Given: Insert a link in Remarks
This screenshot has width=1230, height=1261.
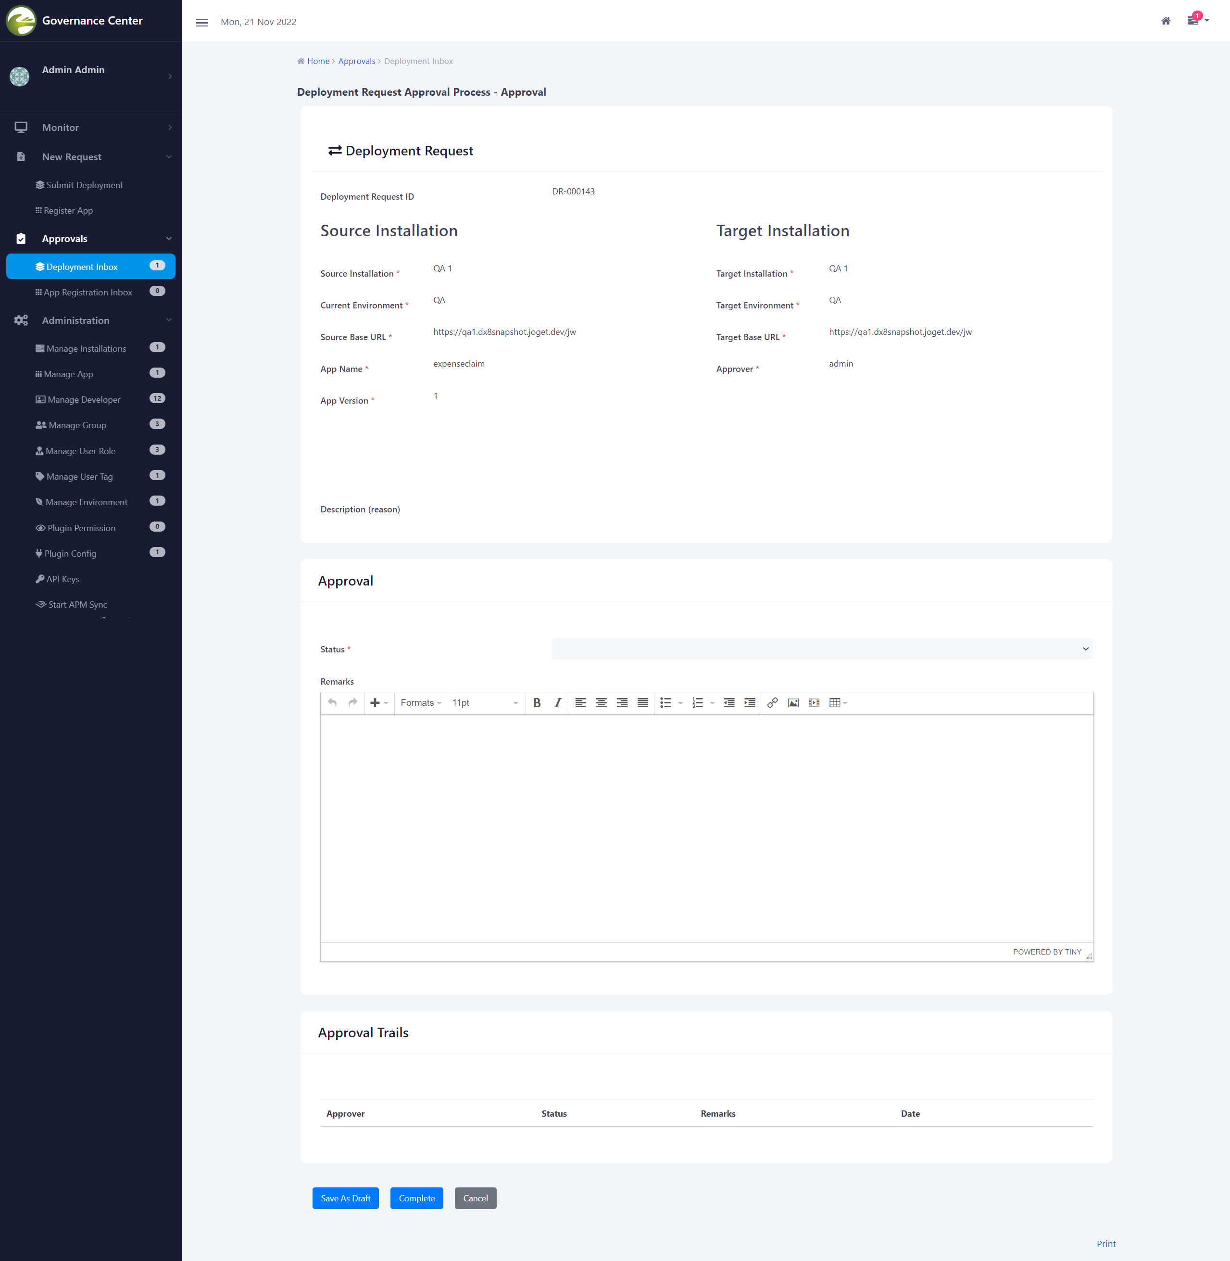Looking at the screenshot, I should click(772, 702).
